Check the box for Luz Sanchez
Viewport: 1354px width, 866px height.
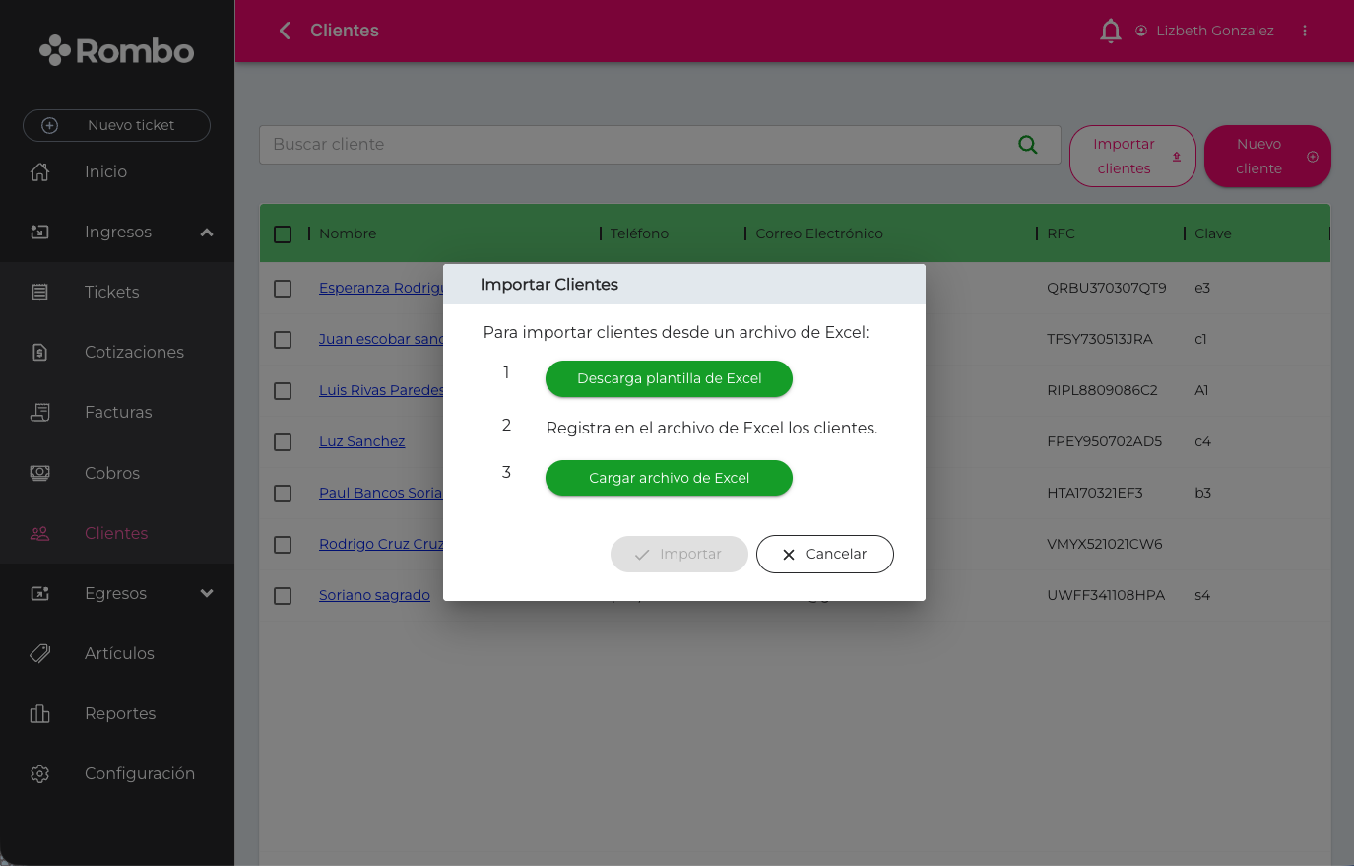click(283, 441)
